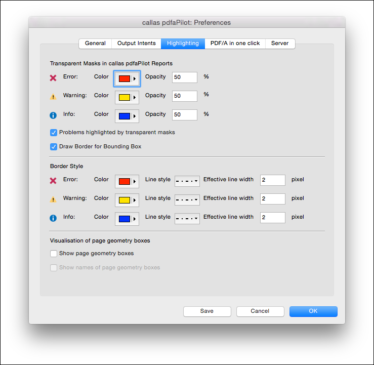Image resolution: width=374 pixels, height=365 pixels.
Task: Click the Info opacity input field
Action: (185, 115)
